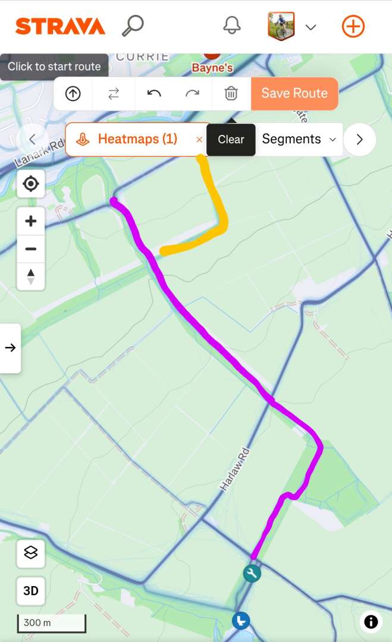Remove the Heatmaps filter with the x
This screenshot has width=392, height=642.
199,140
